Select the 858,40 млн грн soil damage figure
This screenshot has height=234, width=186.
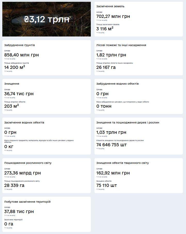tap(21, 55)
